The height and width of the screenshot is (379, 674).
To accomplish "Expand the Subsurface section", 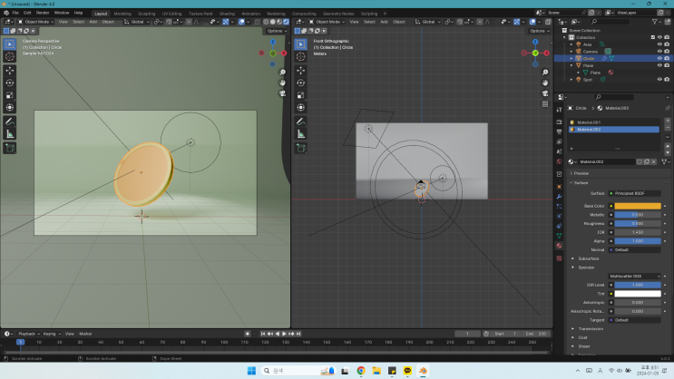I will pos(590,258).
